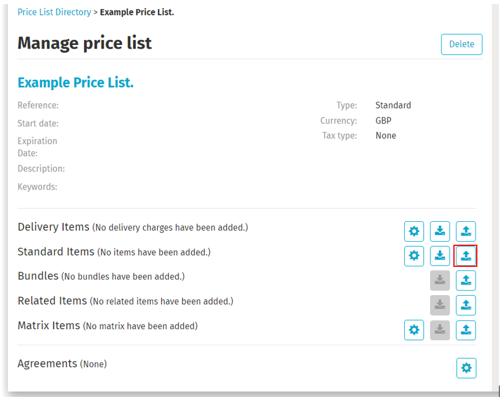Click the blue Example Price List title
Image resolution: width=502 pixels, height=400 pixels.
point(76,83)
